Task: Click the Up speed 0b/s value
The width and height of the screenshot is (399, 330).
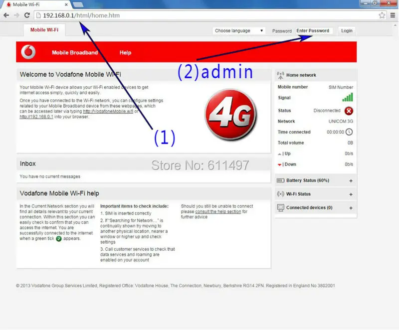Action: pos(349,154)
